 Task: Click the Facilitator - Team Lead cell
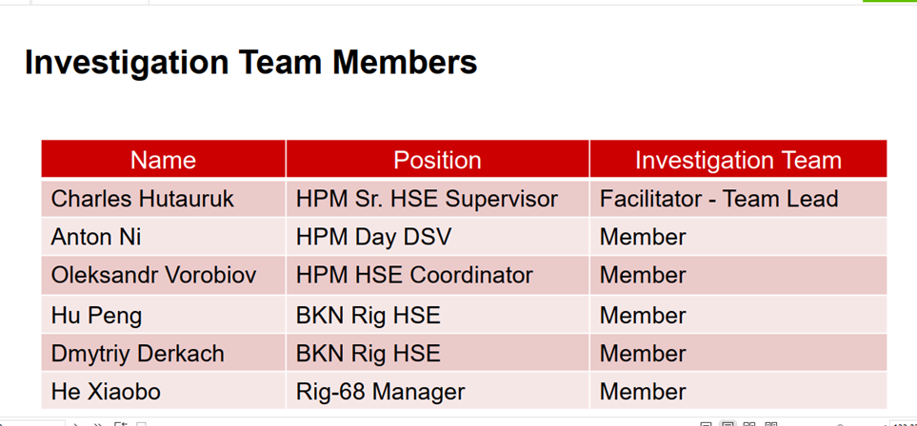(x=739, y=199)
